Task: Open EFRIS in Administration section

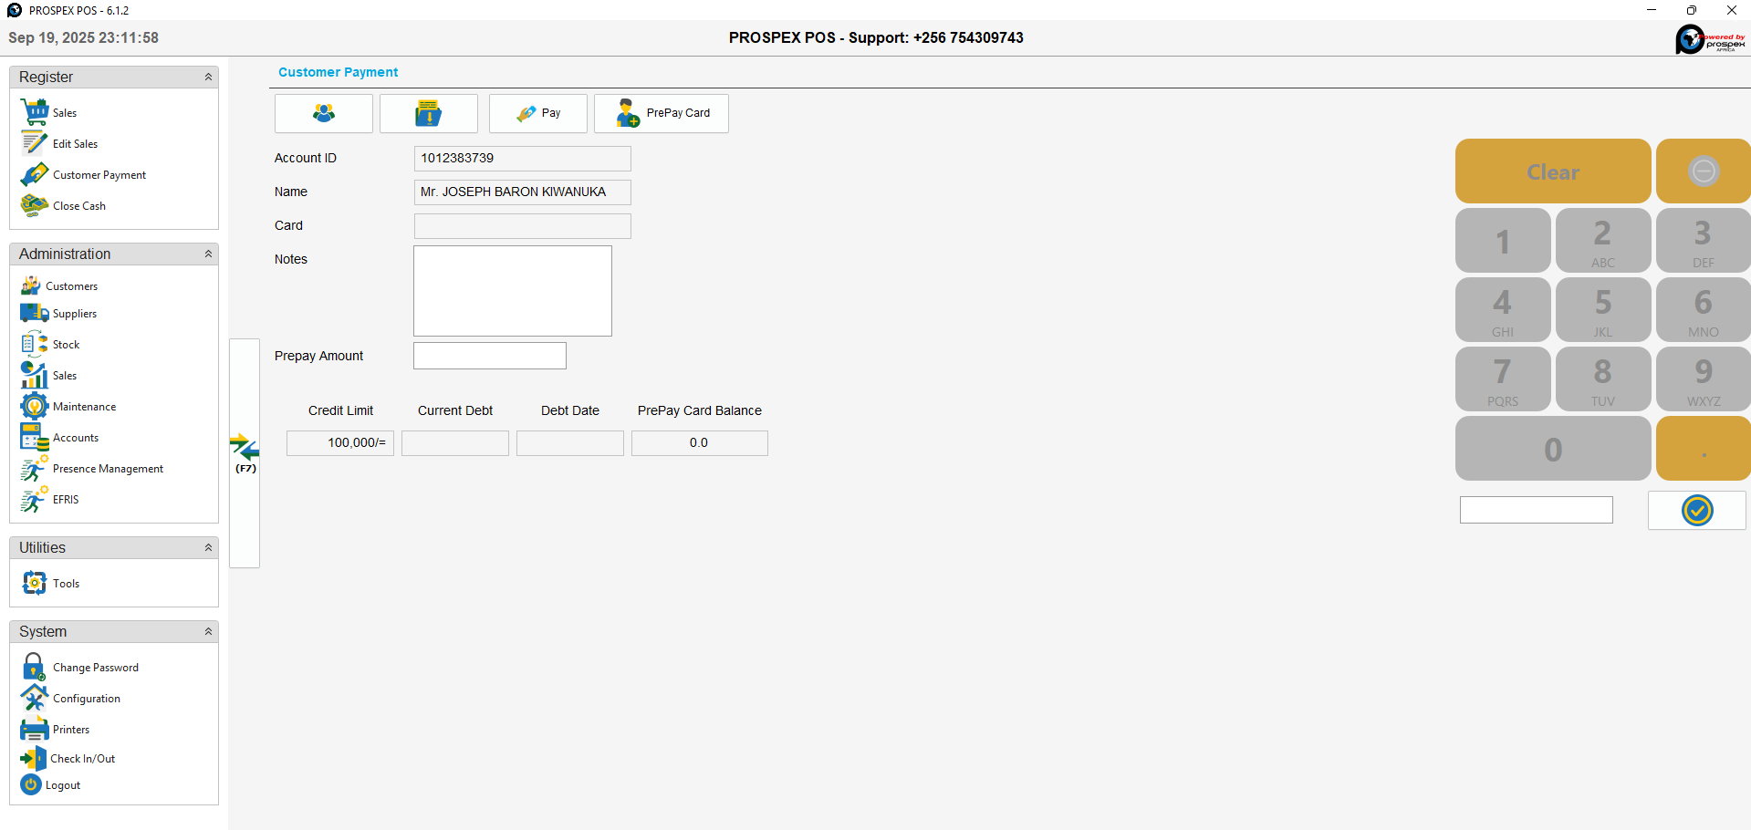Action: point(65,500)
